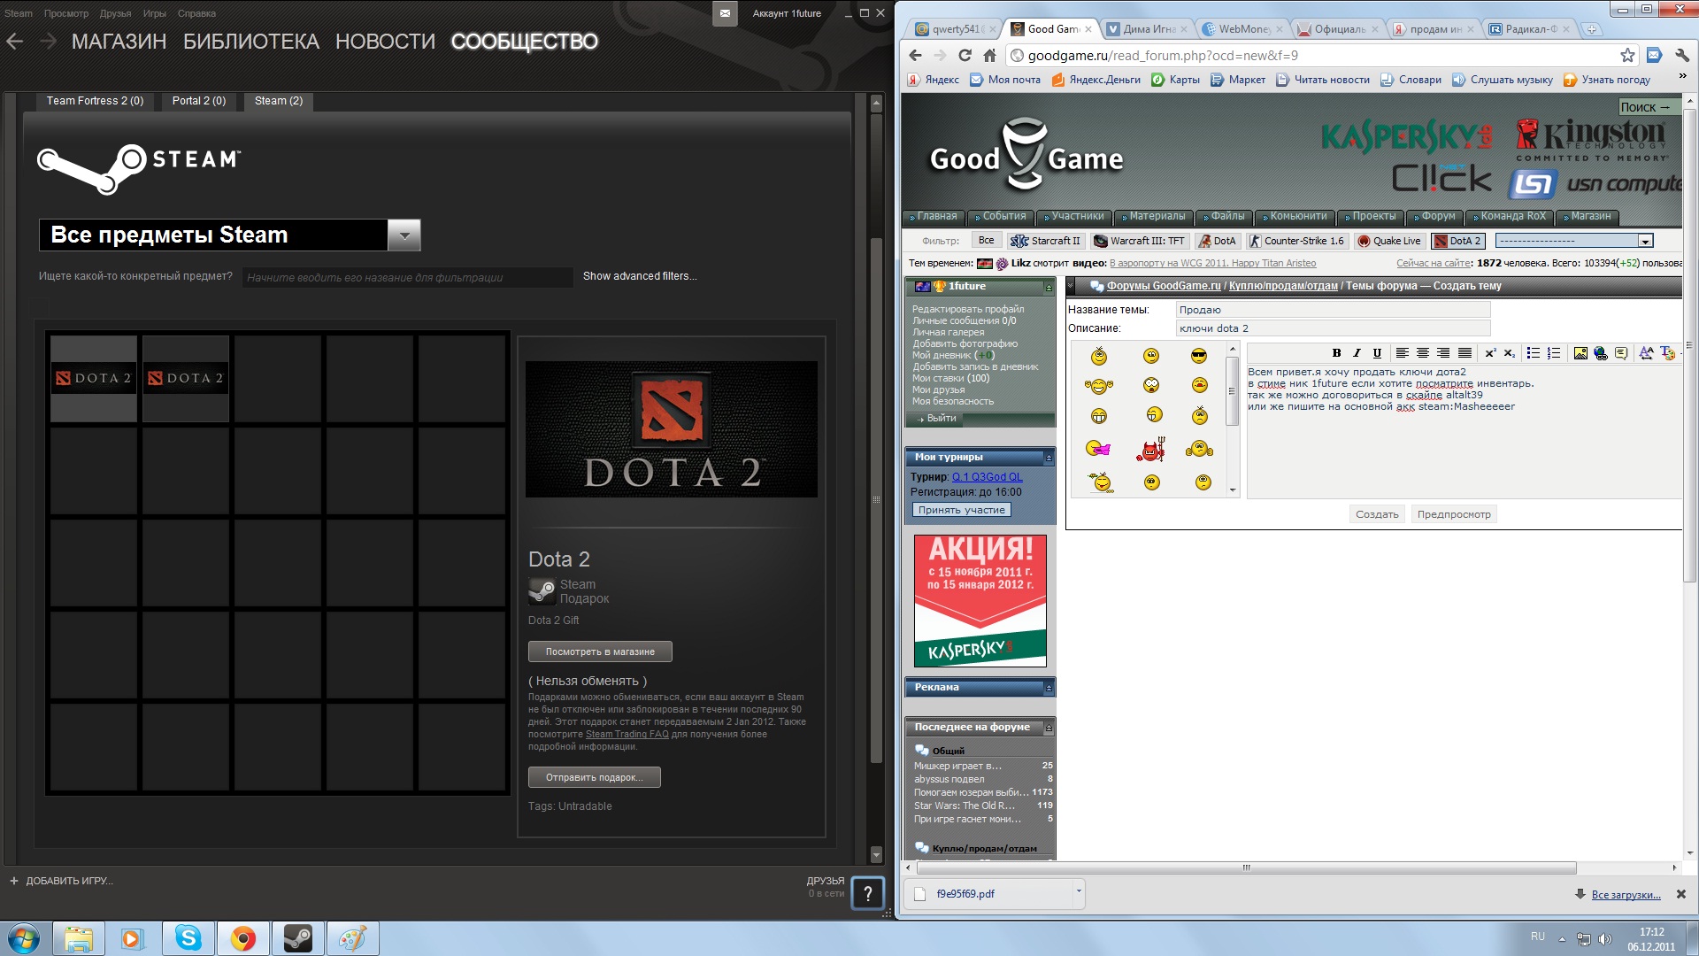Viewport: 1699px width, 956px height.
Task: Bookmark page with star icon
Action: click(1627, 55)
